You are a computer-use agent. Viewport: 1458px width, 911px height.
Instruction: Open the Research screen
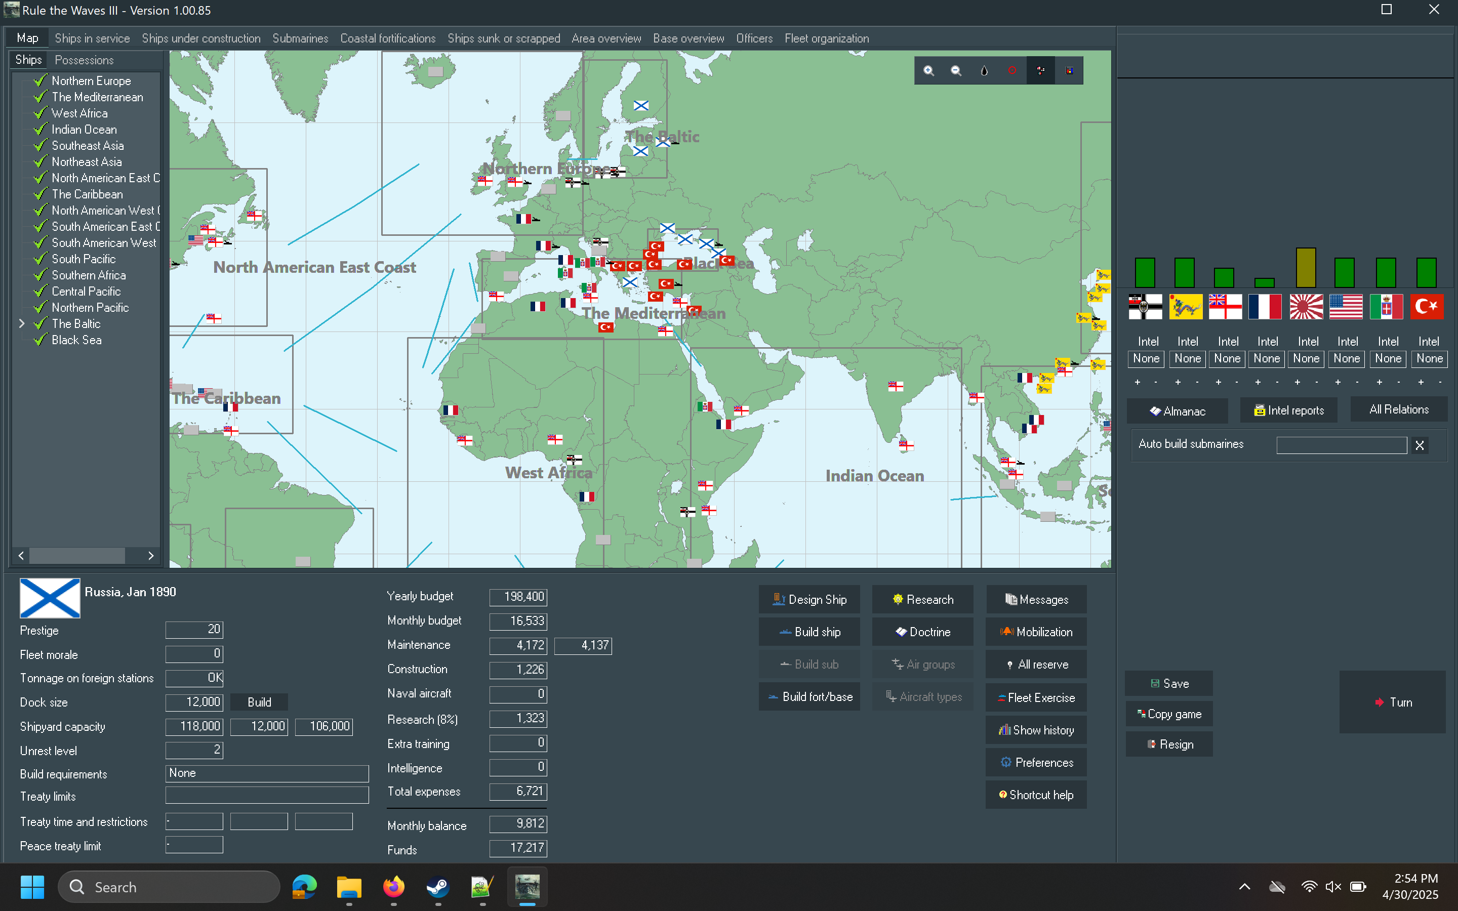click(x=922, y=600)
